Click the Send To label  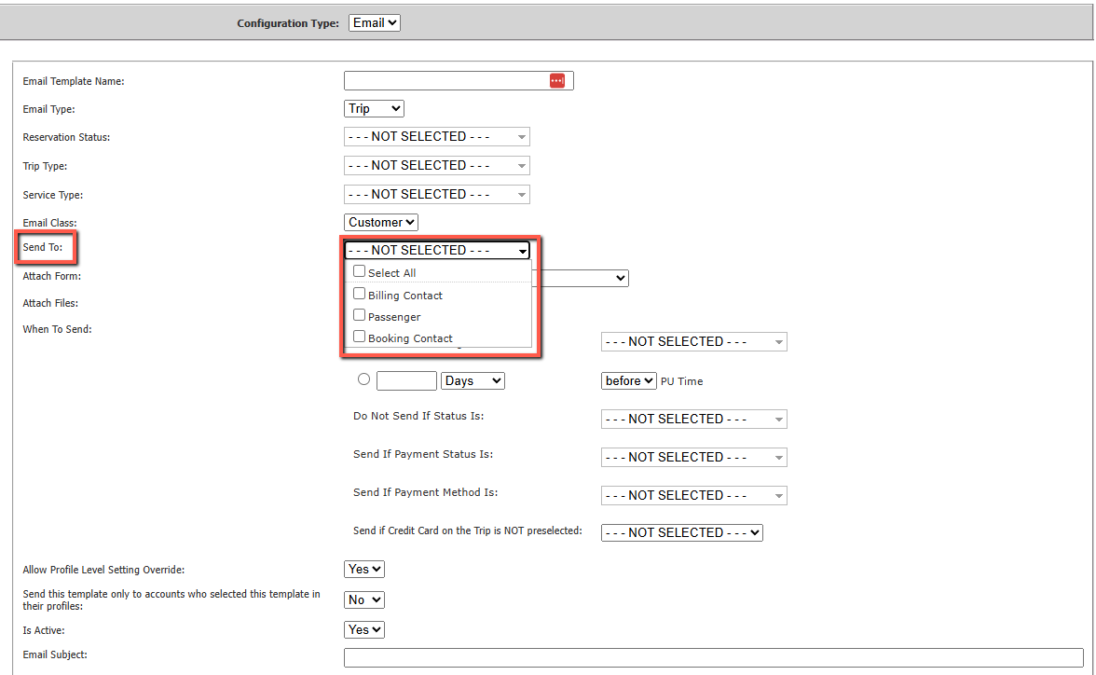click(43, 247)
